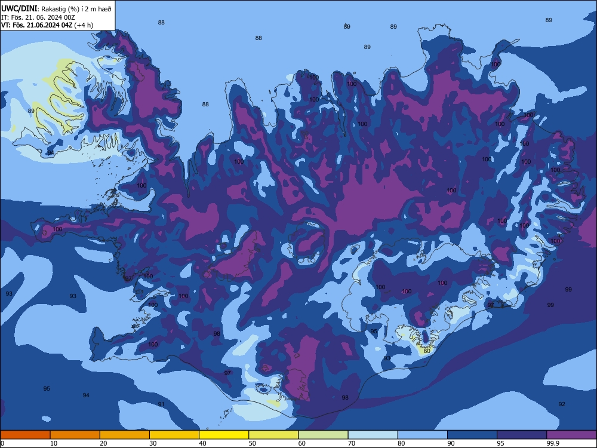The width and height of the screenshot is (597, 448).
Task: Click the 30–40 golden yellow legend swatch
Action: [174, 435]
